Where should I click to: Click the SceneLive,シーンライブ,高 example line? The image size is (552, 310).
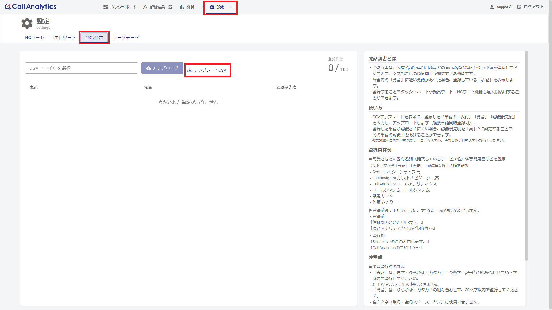pyautogui.click(x=395, y=172)
